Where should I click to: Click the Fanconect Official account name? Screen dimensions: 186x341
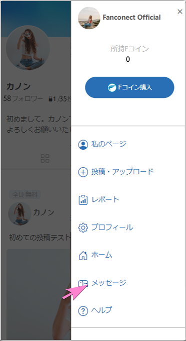coord(131,18)
